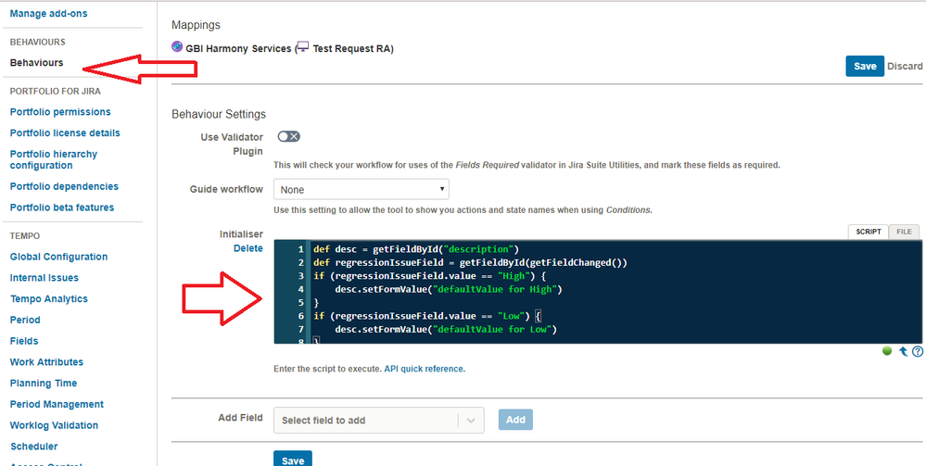Open the Scheduler link

click(x=33, y=447)
